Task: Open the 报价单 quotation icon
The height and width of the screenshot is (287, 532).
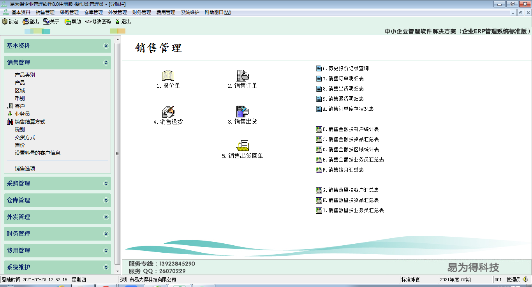Action: 167,76
